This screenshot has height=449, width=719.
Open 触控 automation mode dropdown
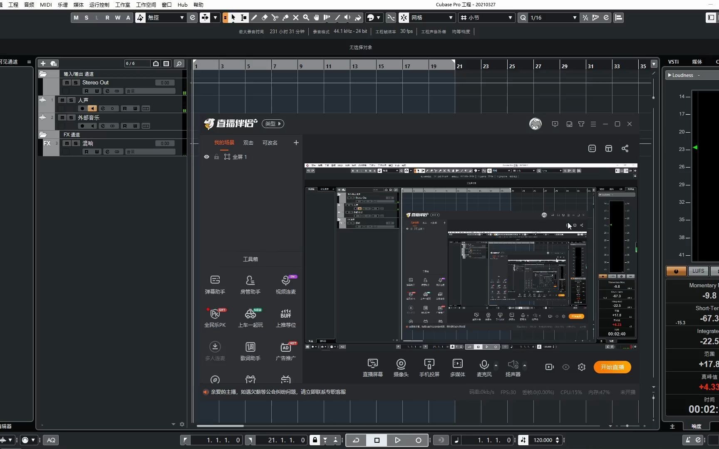(x=165, y=17)
